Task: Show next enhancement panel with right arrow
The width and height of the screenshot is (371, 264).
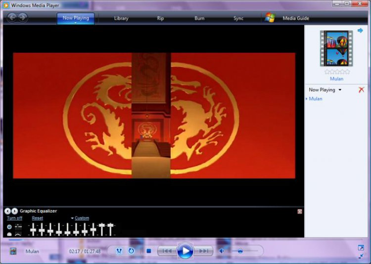Action: click(x=15, y=211)
